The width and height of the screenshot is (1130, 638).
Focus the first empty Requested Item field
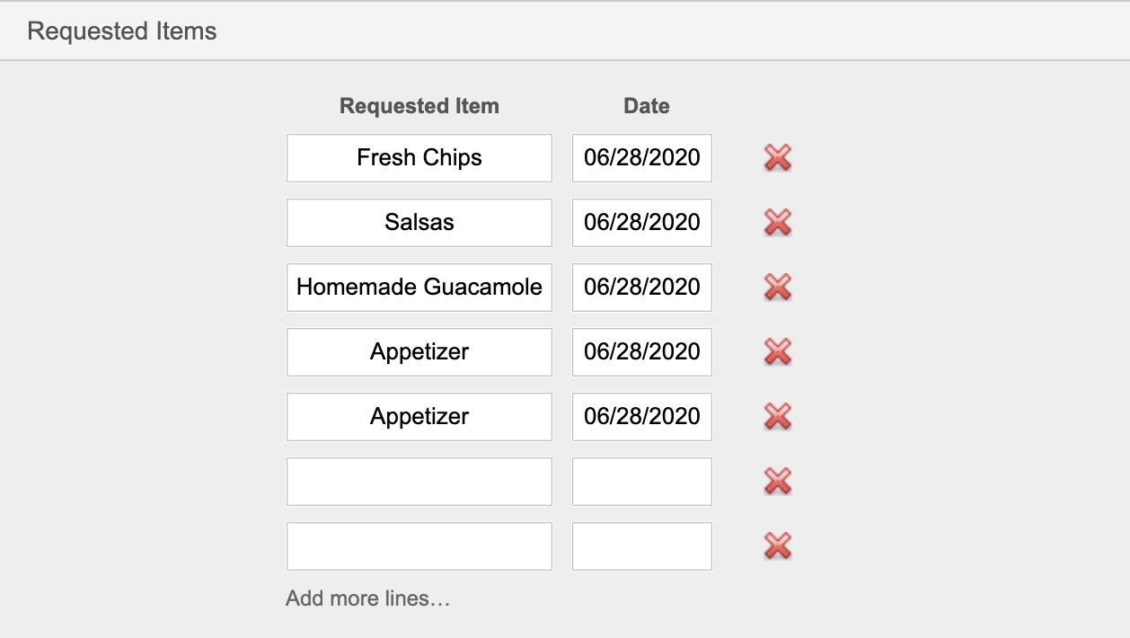(x=419, y=482)
